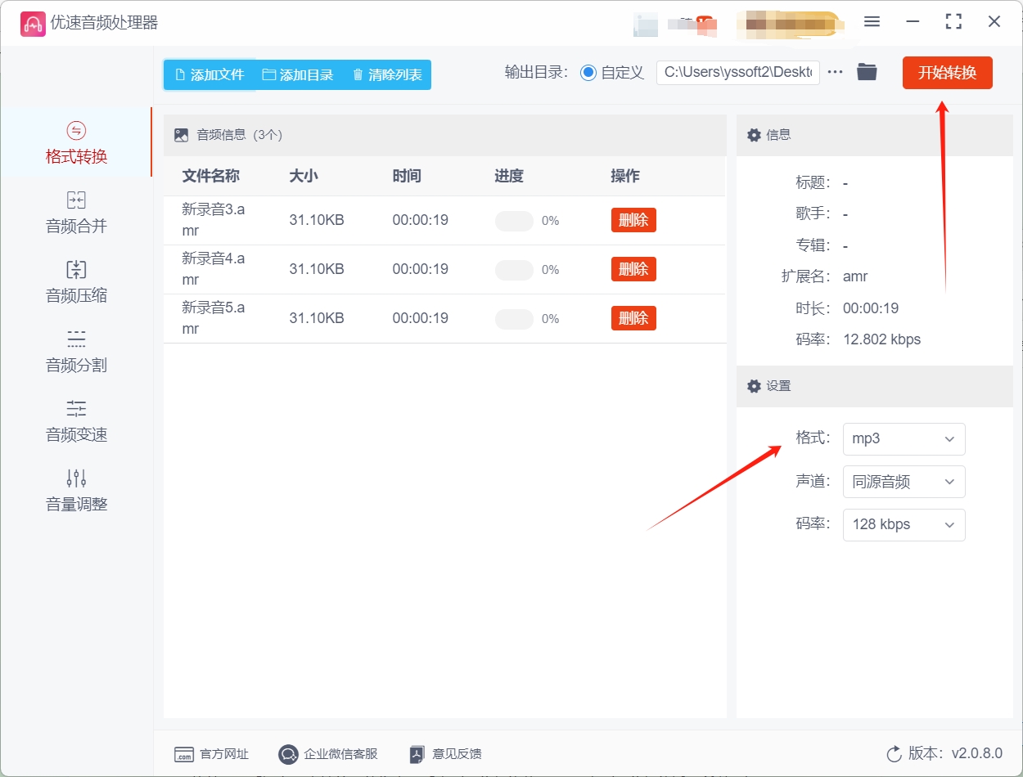
Task: Click 添加文件 button
Action: (210, 74)
